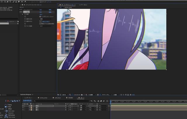Click Reset link of the first effect
Screen dimensions: 187x119
pyautogui.click(x=41, y=10)
